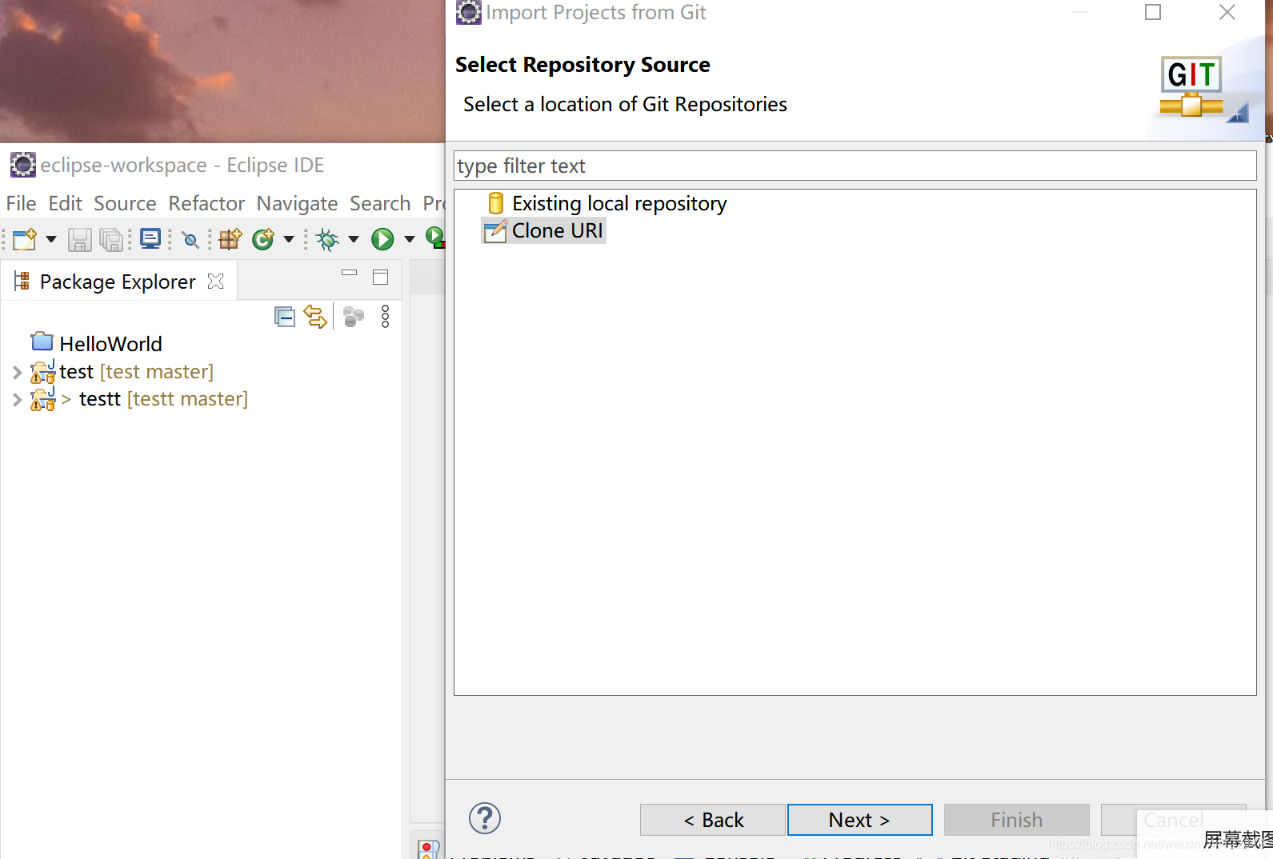
Task: Select Existing local repository option
Action: pos(619,203)
